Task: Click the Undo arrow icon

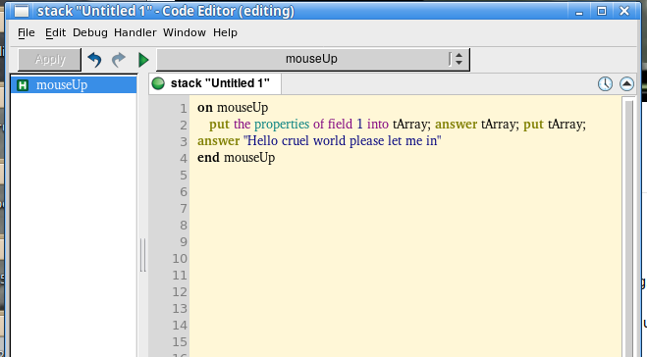Action: point(94,60)
